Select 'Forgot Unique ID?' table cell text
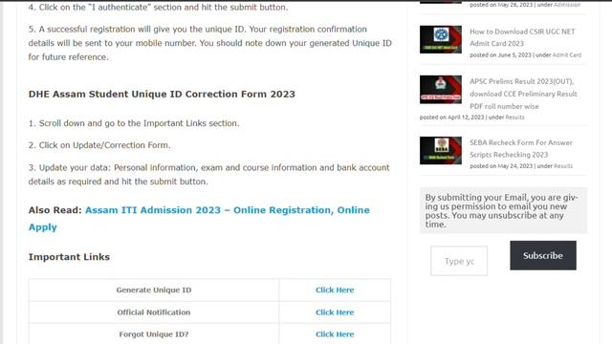Screen dimensions: 612x344 coord(154,334)
